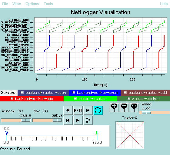This screenshot has height=155, width=170.
Task: Toggle play/pause playback button
Action: click(78, 110)
